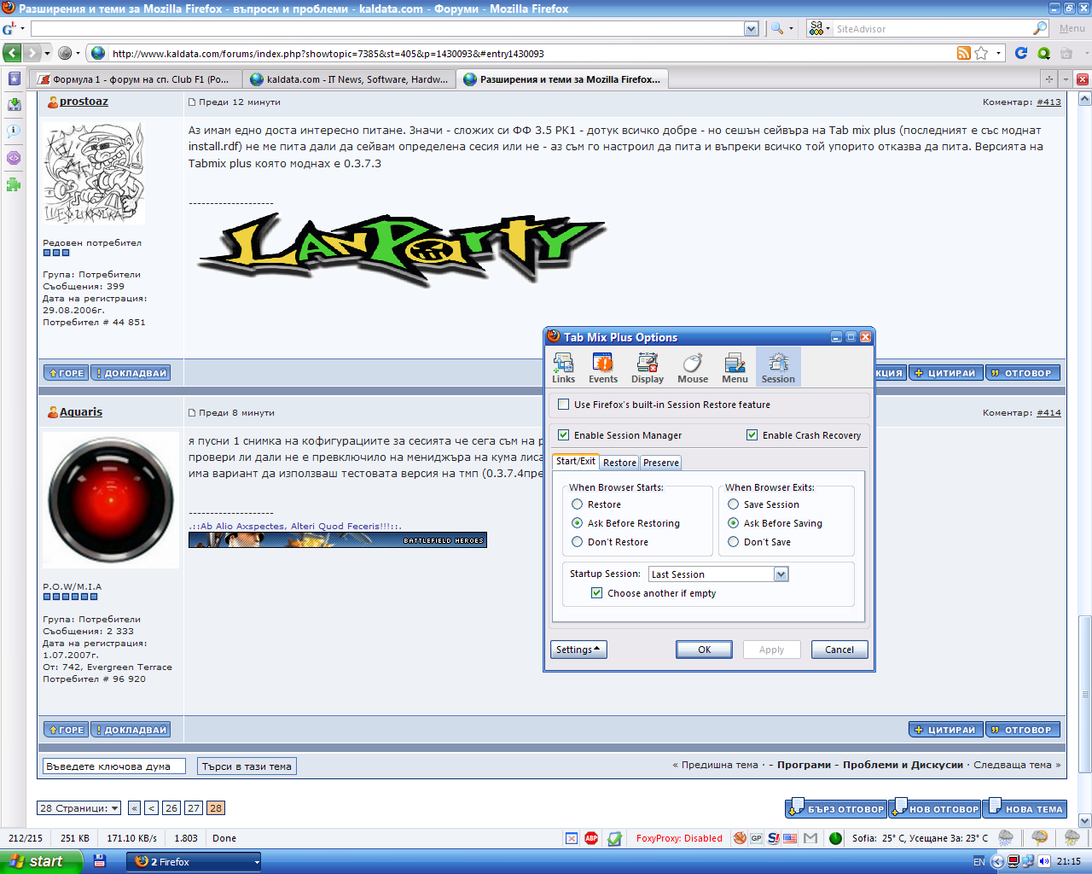Image resolution: width=1092 pixels, height=874 pixels.
Task: Open the 28 Страници page selector
Action: (79, 808)
